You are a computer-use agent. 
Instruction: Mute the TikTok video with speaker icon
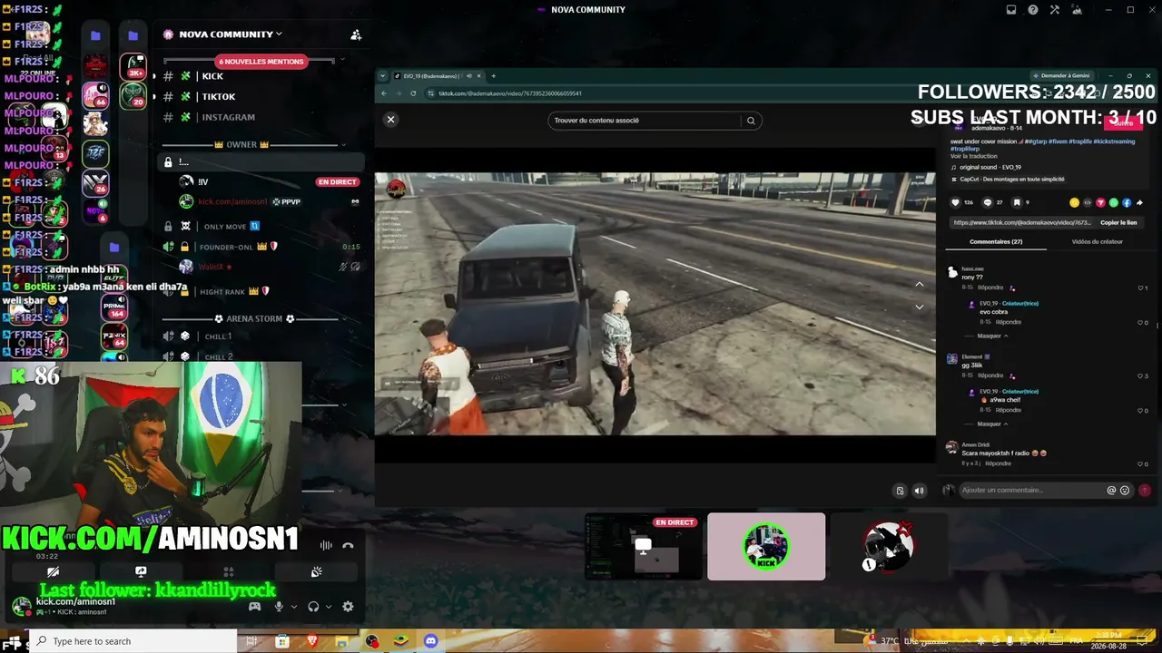click(x=919, y=491)
